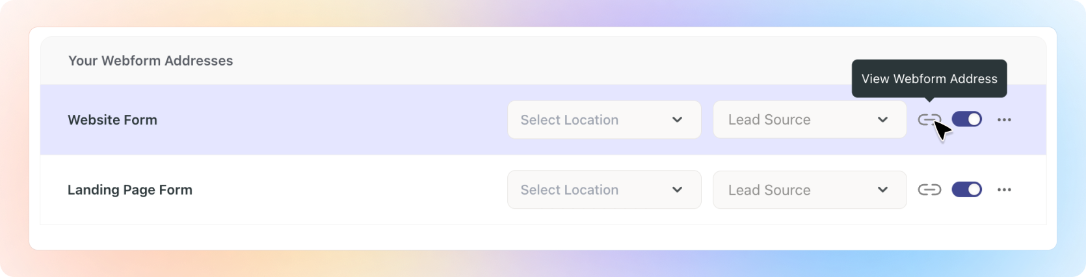Viewport: 1086px width, 277px height.
Task: Click the link icon for Website Form
Action: click(929, 119)
